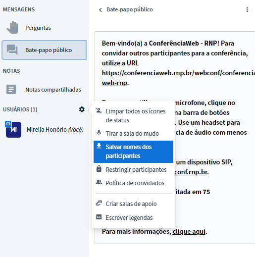The width and height of the screenshot is (255, 257).
Task: Click the Mirella Honório avatar
Action: (13, 130)
